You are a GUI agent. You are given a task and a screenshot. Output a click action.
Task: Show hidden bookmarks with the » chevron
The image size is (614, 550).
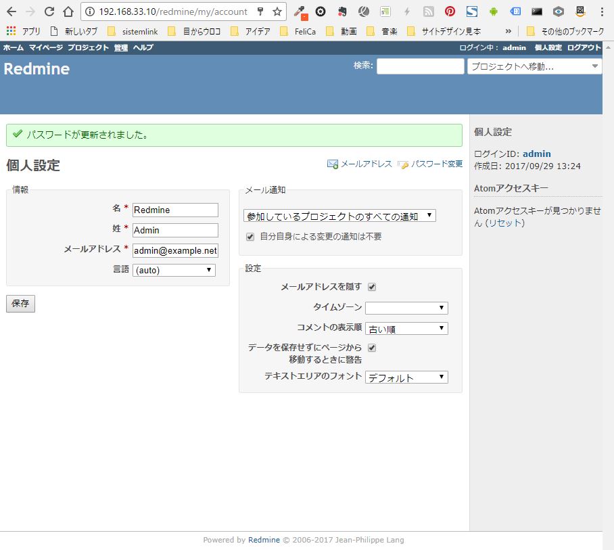click(509, 31)
